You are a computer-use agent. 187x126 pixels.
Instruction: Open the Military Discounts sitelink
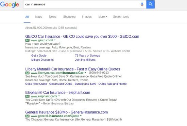42,60
